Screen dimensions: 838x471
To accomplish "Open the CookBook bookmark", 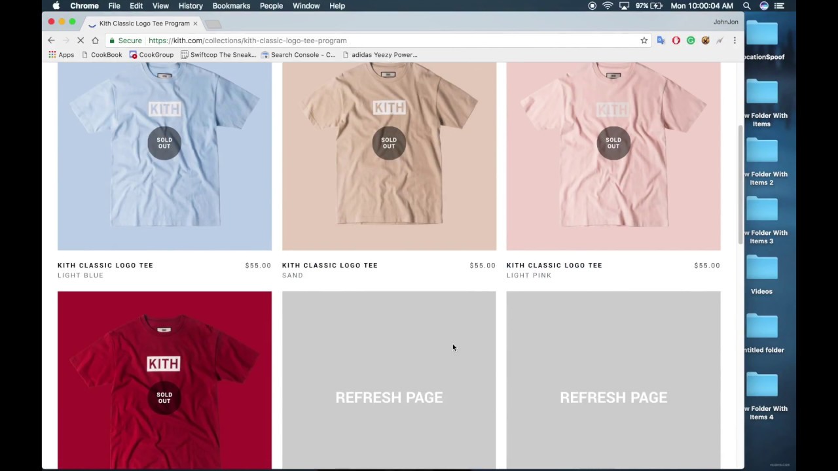I will click(x=101, y=55).
